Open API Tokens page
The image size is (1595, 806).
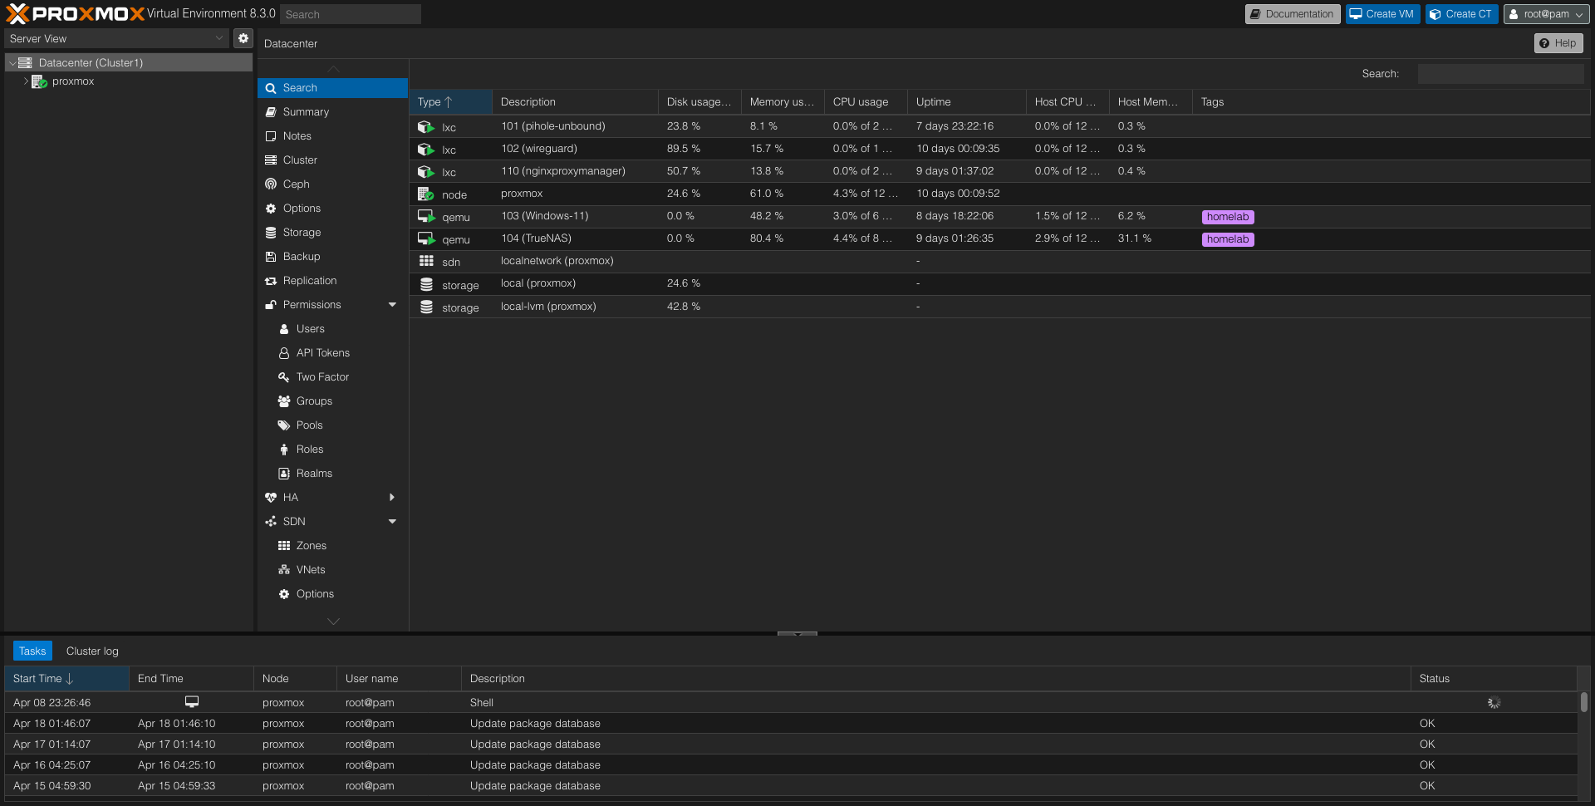tap(332, 352)
